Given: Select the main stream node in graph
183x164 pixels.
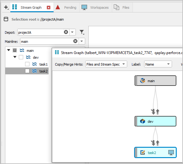Looking at the screenshot, I should pyautogui.click(x=155, y=81).
